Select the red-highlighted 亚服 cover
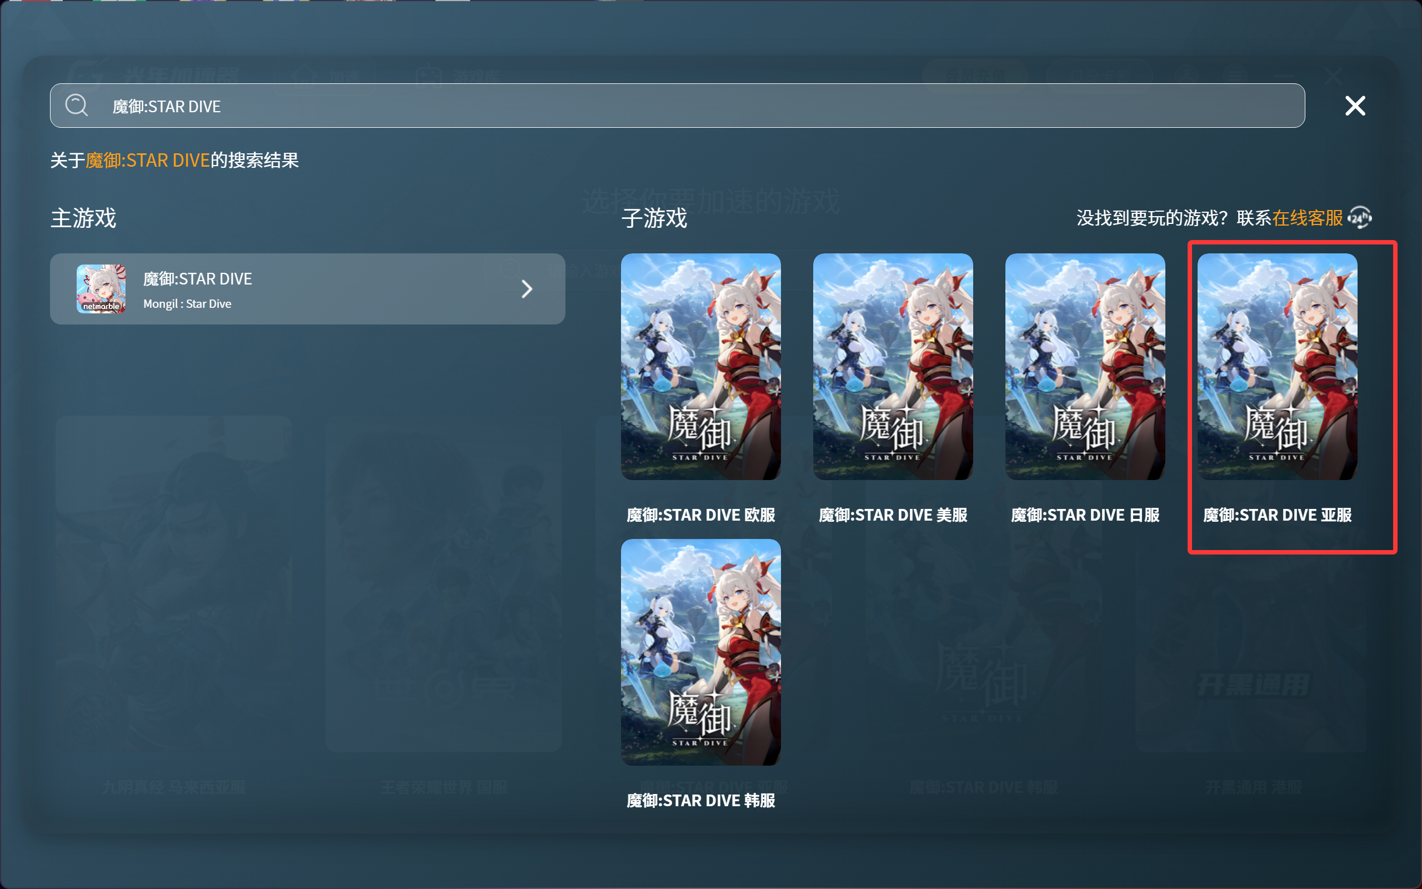Image resolution: width=1422 pixels, height=889 pixels. click(x=1277, y=366)
